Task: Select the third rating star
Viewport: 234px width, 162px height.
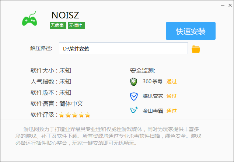Action: [74, 115]
